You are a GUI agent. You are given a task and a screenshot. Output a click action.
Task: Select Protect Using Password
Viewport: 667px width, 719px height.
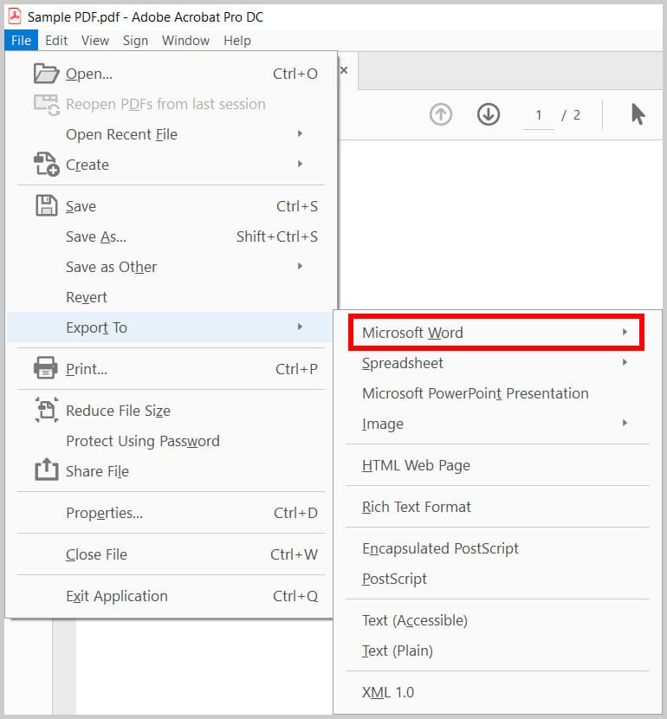click(170, 441)
